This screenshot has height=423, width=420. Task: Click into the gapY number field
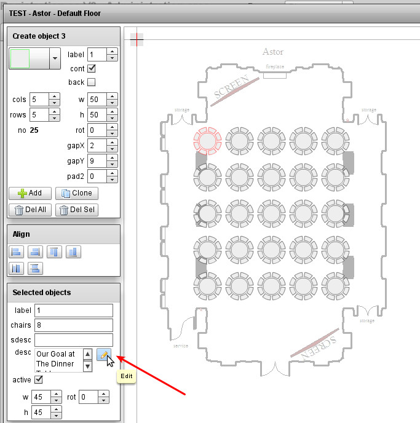[x=97, y=161]
